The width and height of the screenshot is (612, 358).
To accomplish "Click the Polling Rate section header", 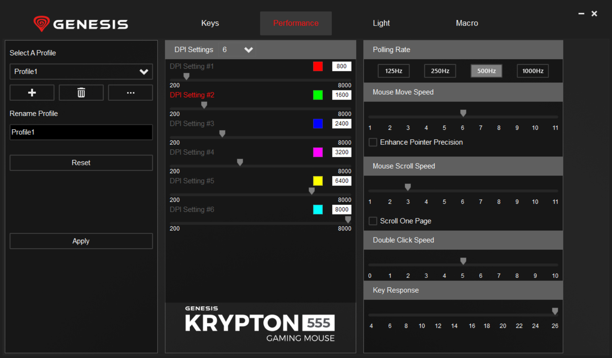I will (x=463, y=50).
